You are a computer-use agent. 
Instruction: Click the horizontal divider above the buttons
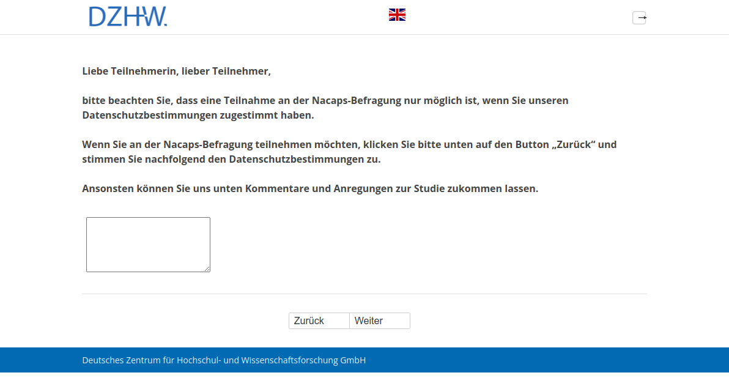364,294
